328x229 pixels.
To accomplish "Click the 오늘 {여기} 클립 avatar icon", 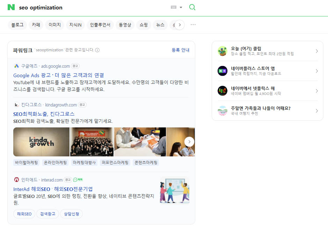I will (223, 51).
